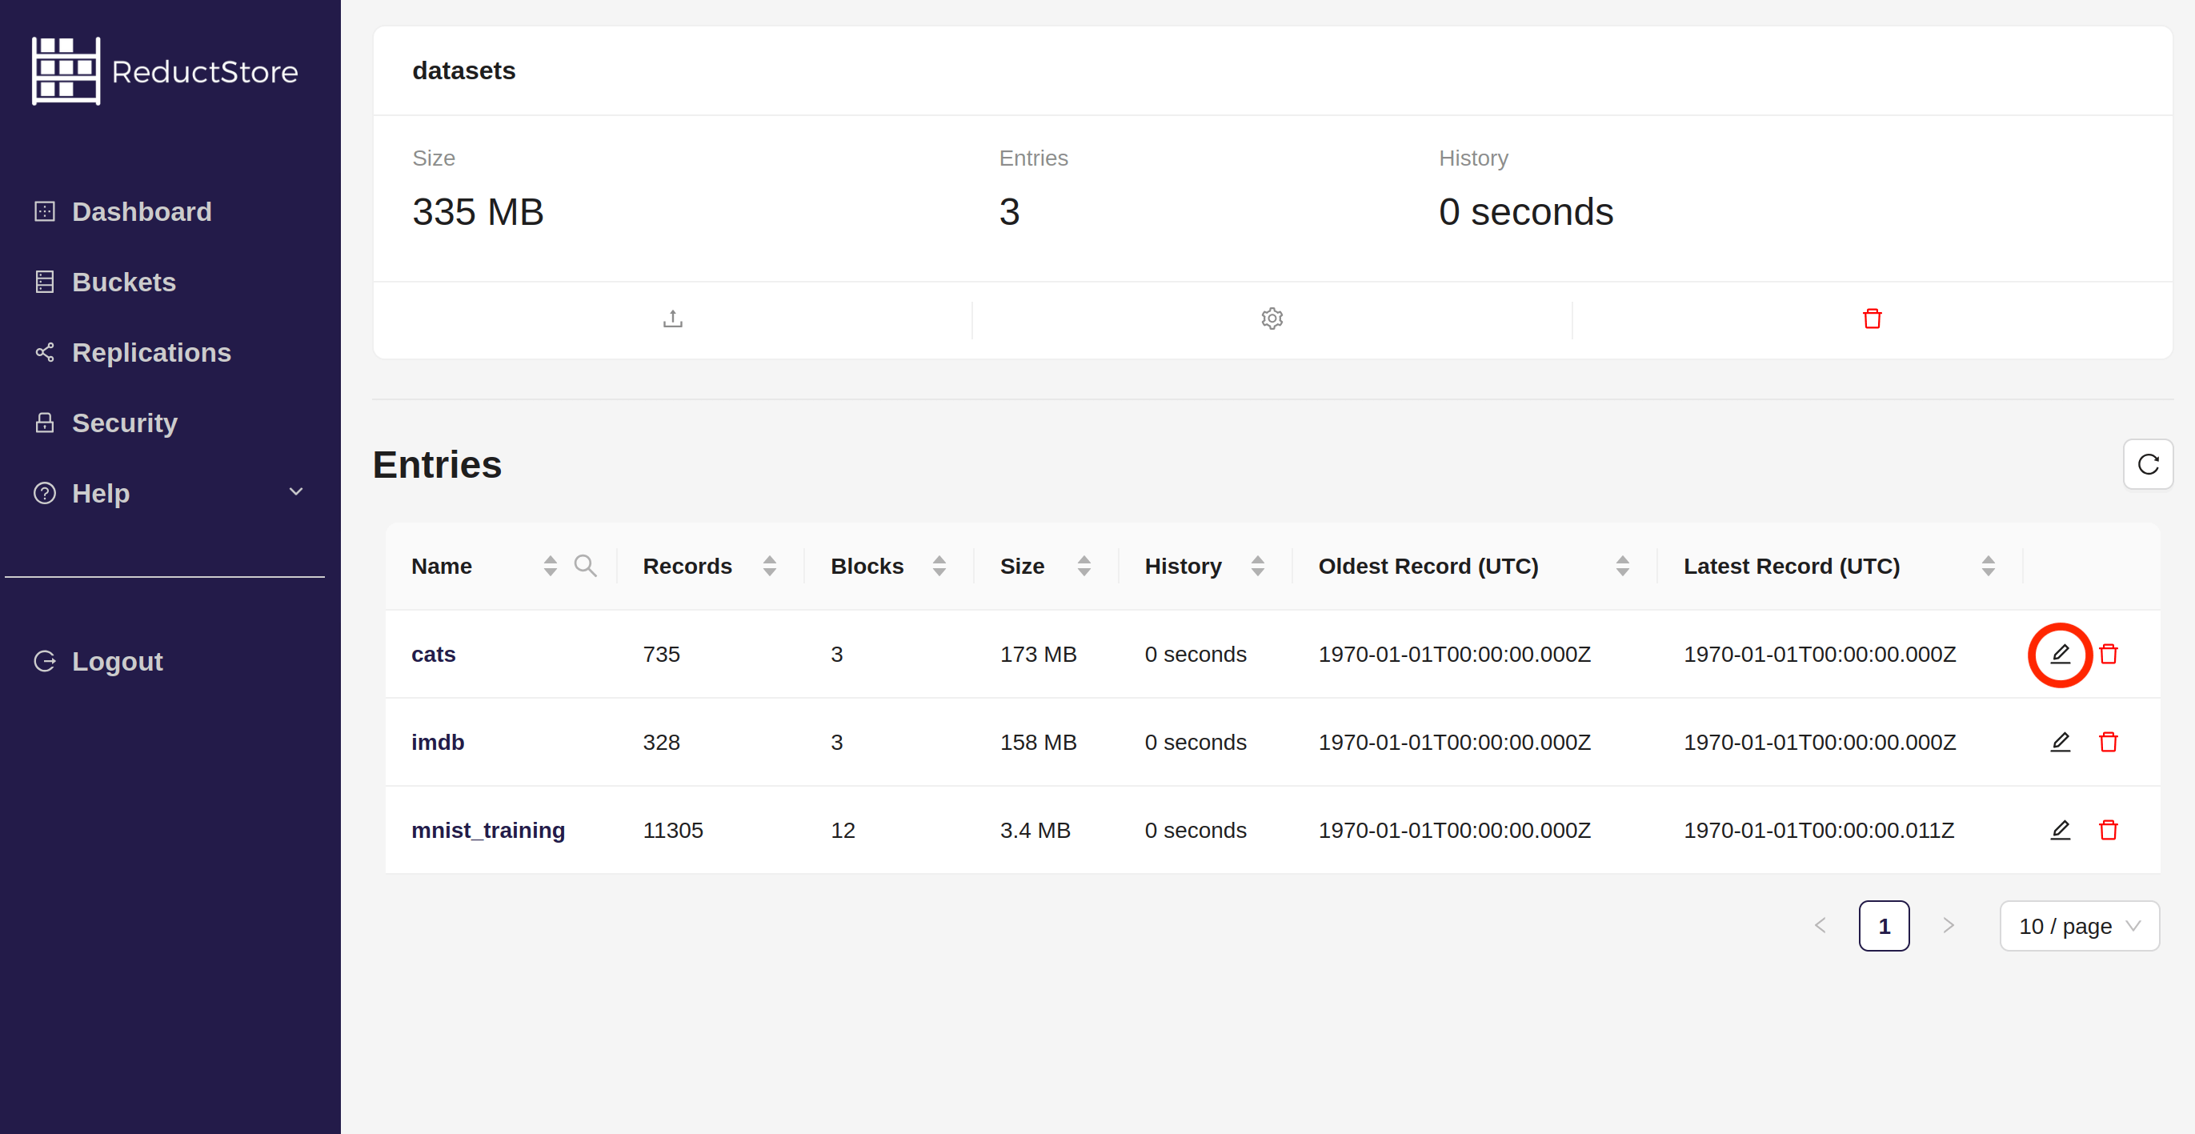Refresh the Entries list
Viewport: 2195px width, 1134px height.
[x=2147, y=464]
